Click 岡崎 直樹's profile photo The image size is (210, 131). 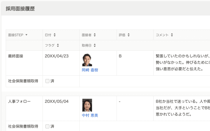coord(87,60)
